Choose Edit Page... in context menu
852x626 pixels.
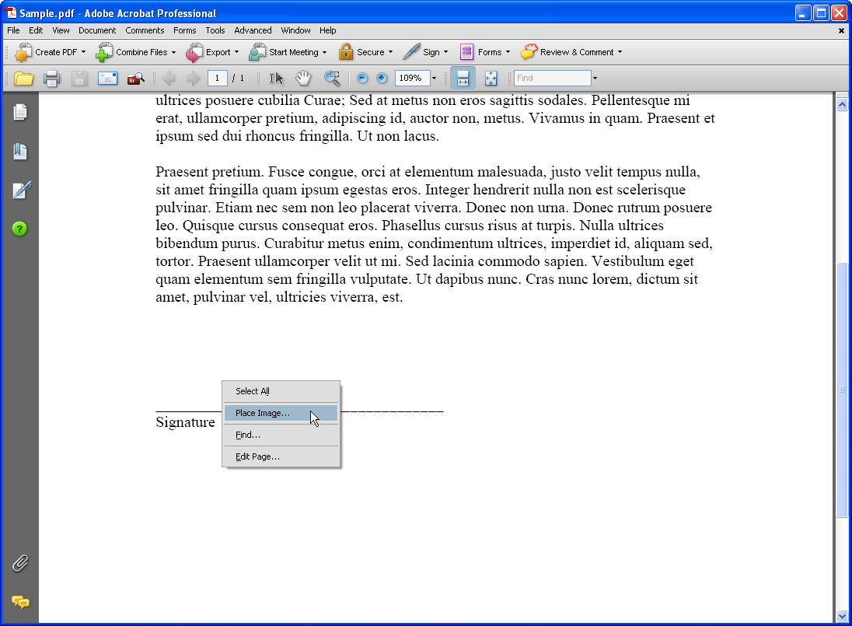click(x=281, y=456)
